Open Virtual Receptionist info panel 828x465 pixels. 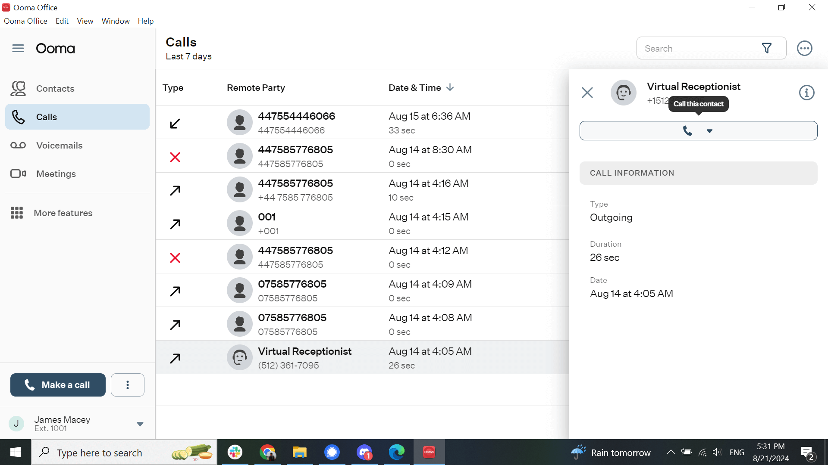807,93
